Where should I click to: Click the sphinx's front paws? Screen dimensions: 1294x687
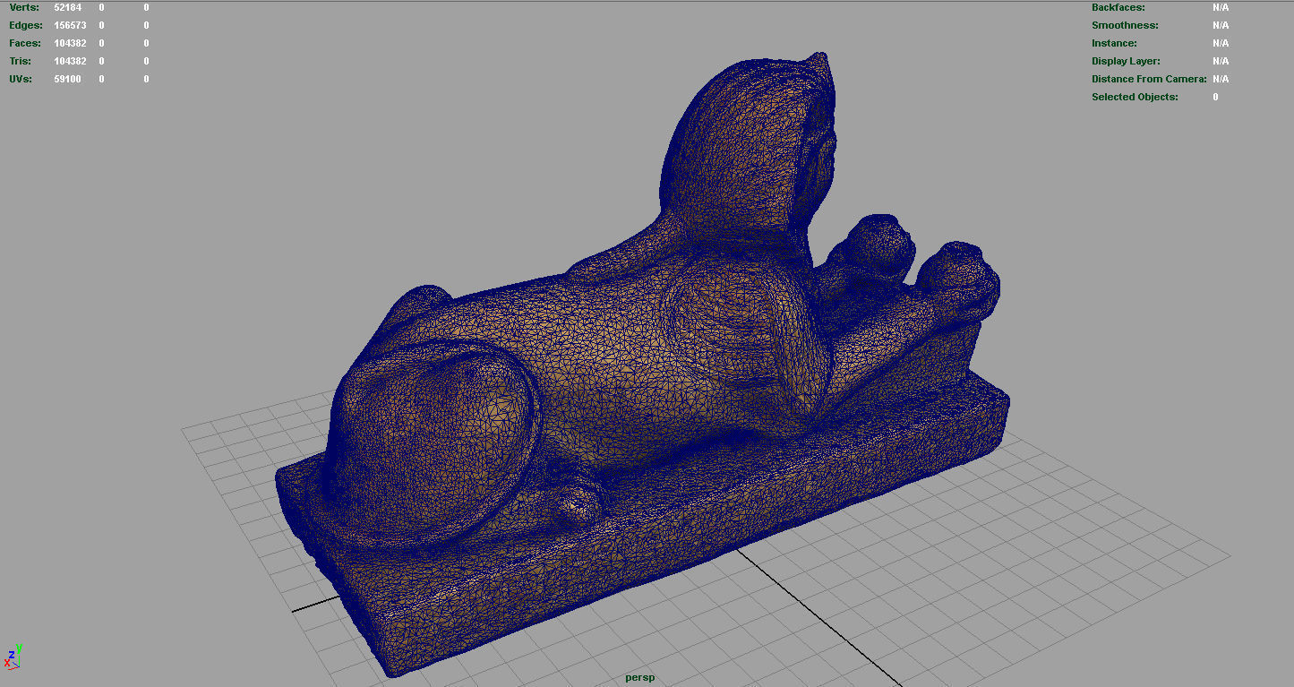[913, 269]
